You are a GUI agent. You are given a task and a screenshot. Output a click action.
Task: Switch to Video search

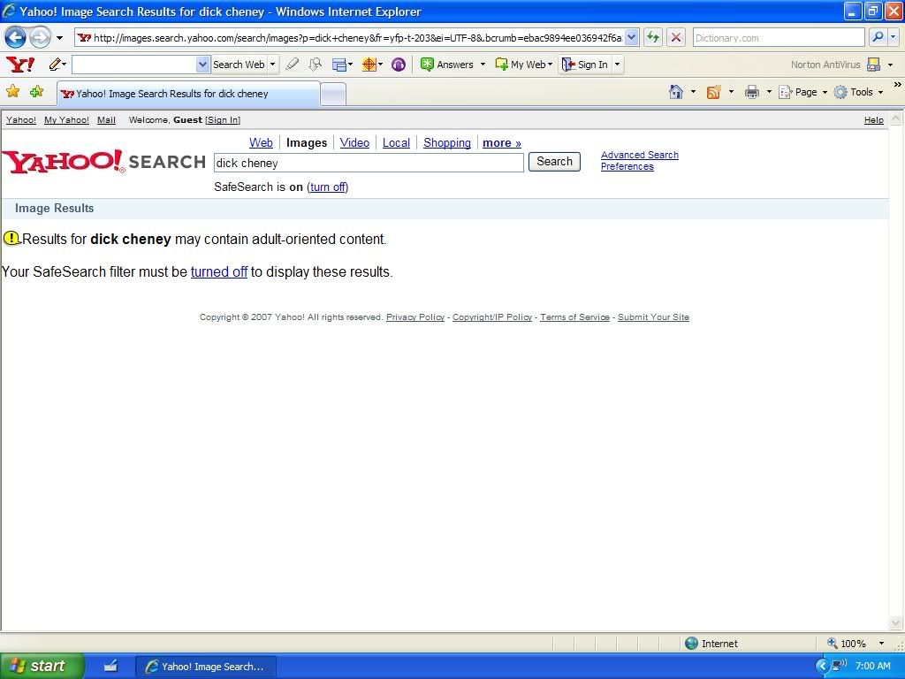[354, 142]
